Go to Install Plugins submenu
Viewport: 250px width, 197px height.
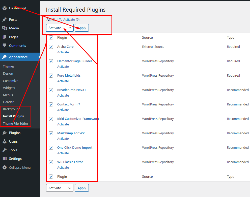pyautogui.click(x=13, y=116)
